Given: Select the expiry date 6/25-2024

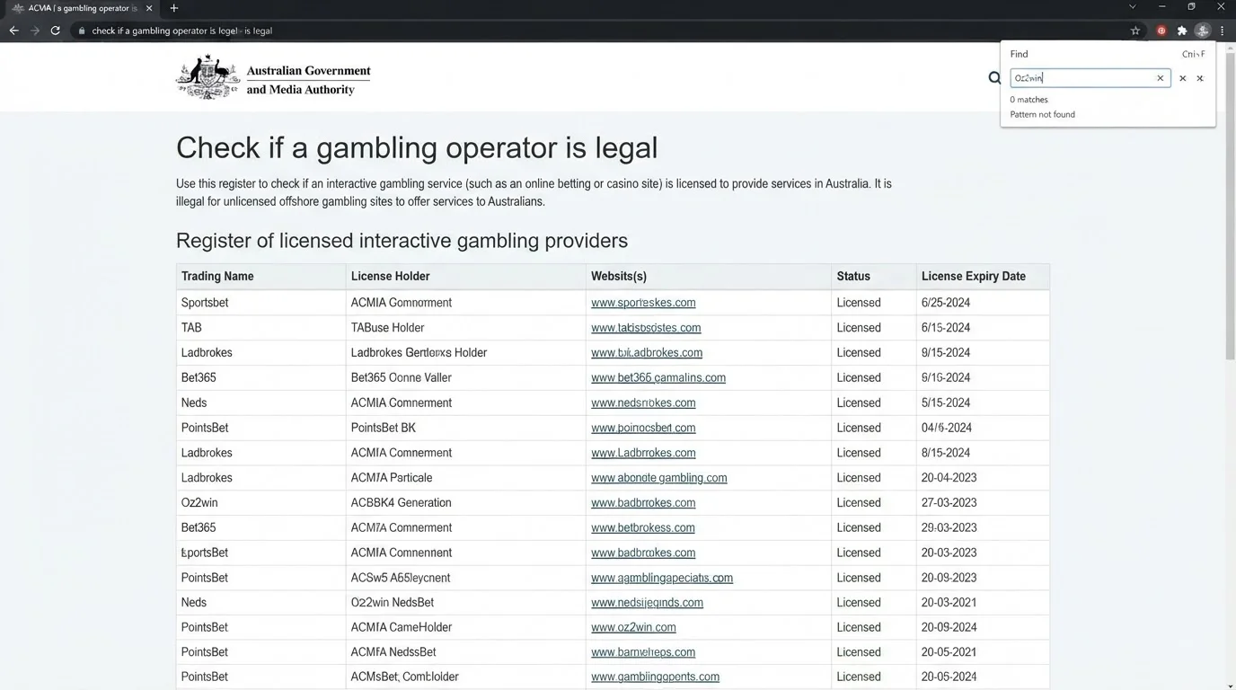Looking at the screenshot, I should coord(946,303).
